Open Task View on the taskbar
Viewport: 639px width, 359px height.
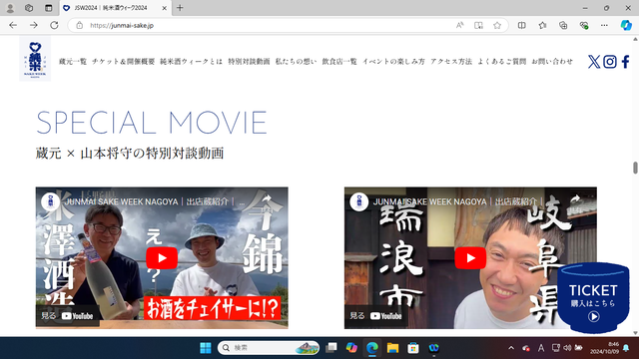pos(330,348)
